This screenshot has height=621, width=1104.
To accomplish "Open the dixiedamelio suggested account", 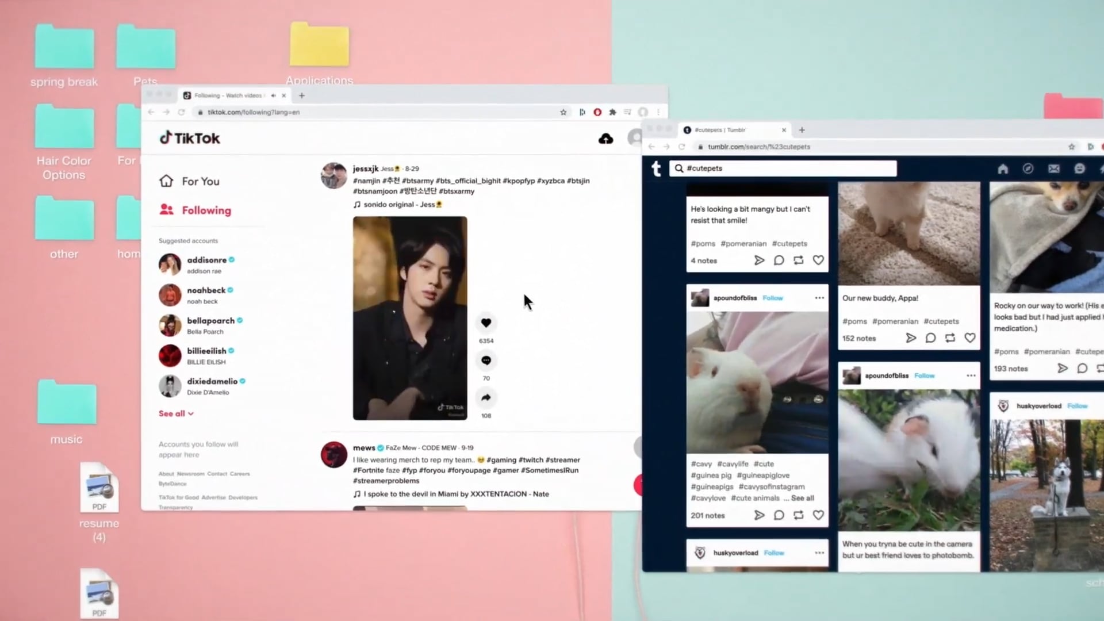I will pyautogui.click(x=202, y=386).
